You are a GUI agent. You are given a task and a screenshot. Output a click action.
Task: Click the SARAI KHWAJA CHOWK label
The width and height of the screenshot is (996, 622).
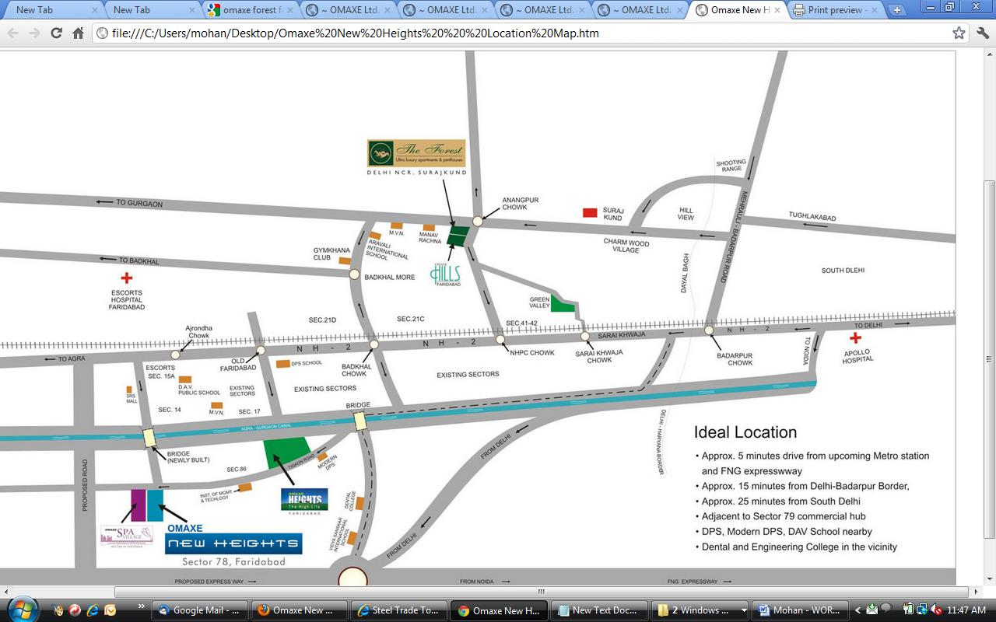(599, 356)
